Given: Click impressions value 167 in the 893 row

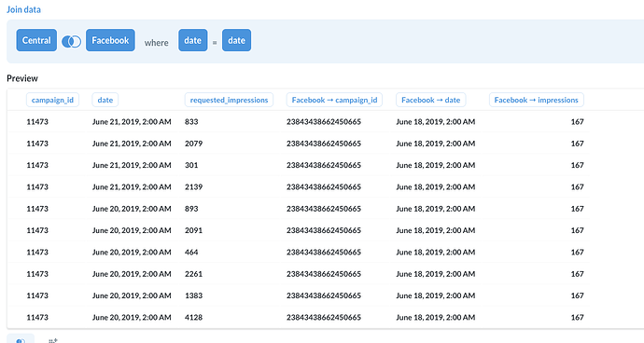Looking at the screenshot, I should [577, 209].
